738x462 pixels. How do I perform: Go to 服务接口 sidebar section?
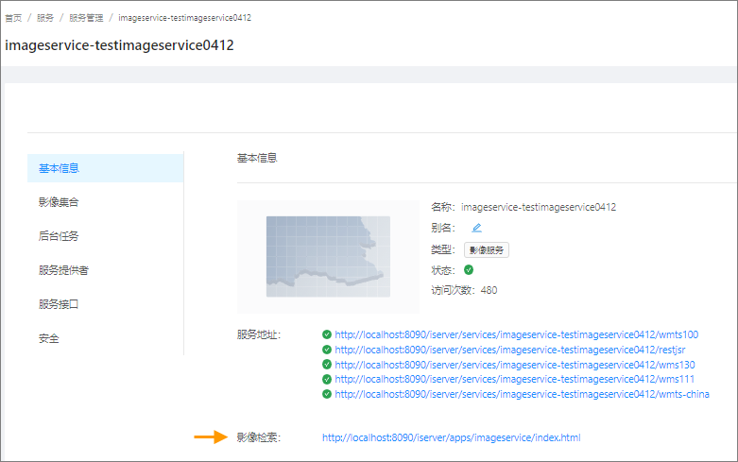pyautogui.click(x=59, y=304)
